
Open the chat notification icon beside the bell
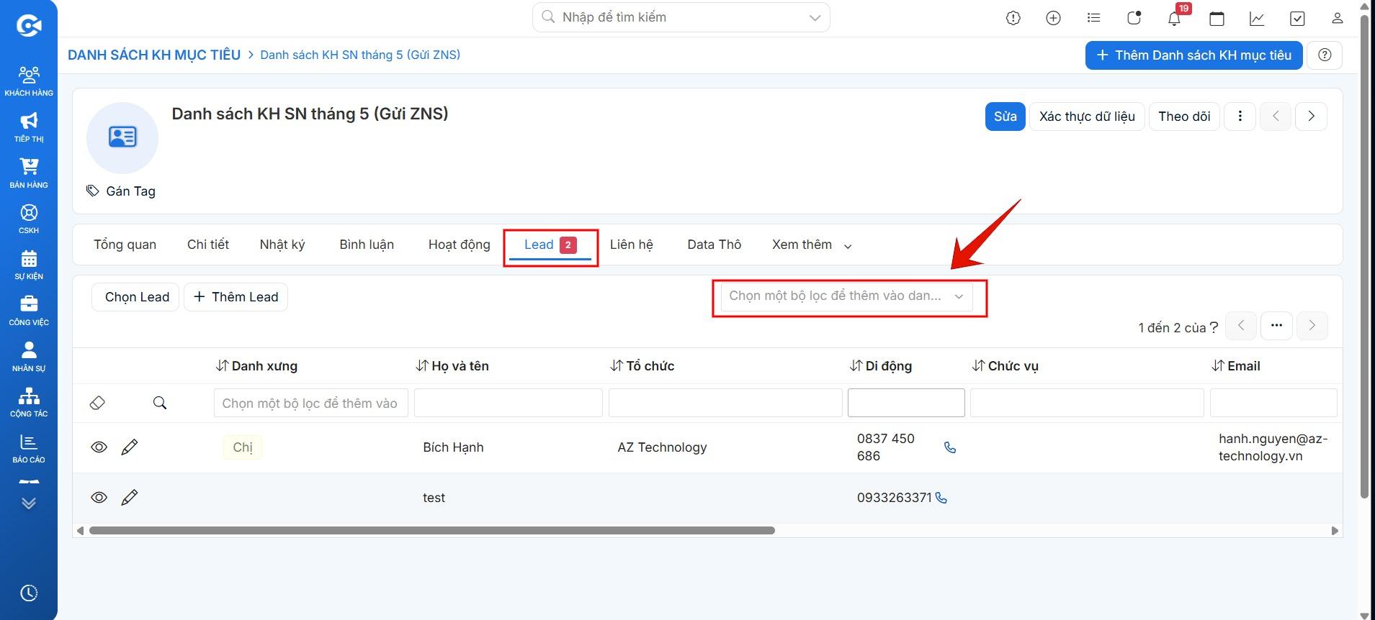click(1134, 18)
